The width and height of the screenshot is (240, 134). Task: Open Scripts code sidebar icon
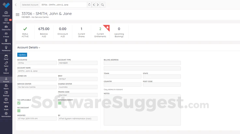tap(6, 107)
